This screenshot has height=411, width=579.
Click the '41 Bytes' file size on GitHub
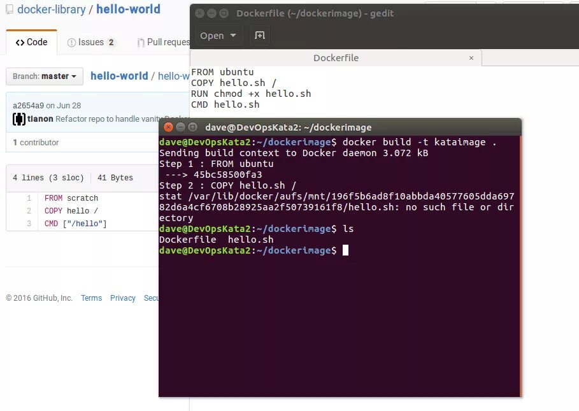click(115, 178)
